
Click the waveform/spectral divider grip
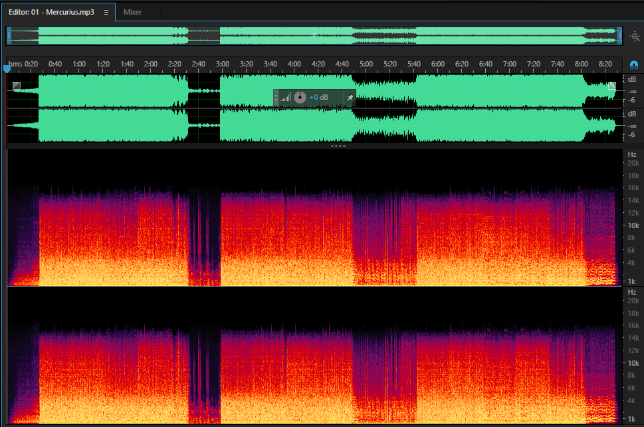coord(338,146)
